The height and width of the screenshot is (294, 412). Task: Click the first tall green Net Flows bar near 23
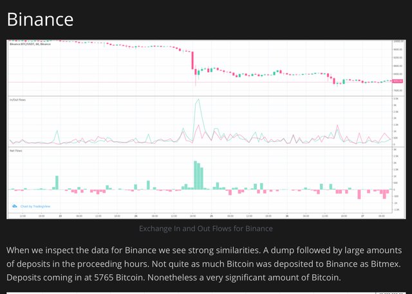[57, 182]
